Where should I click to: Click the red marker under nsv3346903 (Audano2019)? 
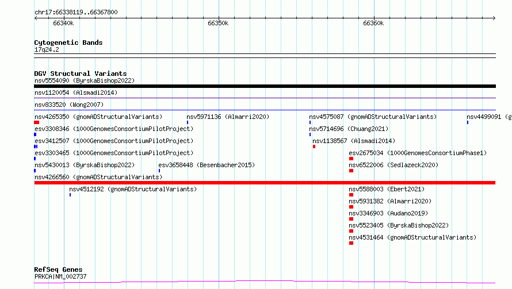pyautogui.click(x=351, y=219)
